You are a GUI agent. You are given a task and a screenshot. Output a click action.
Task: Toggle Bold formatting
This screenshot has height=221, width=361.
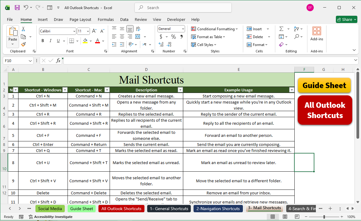[43, 41]
